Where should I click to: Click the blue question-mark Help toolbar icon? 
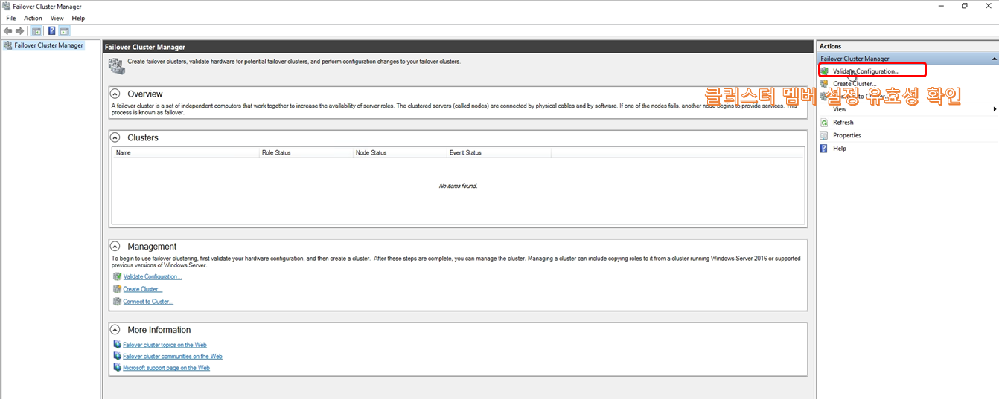click(52, 30)
